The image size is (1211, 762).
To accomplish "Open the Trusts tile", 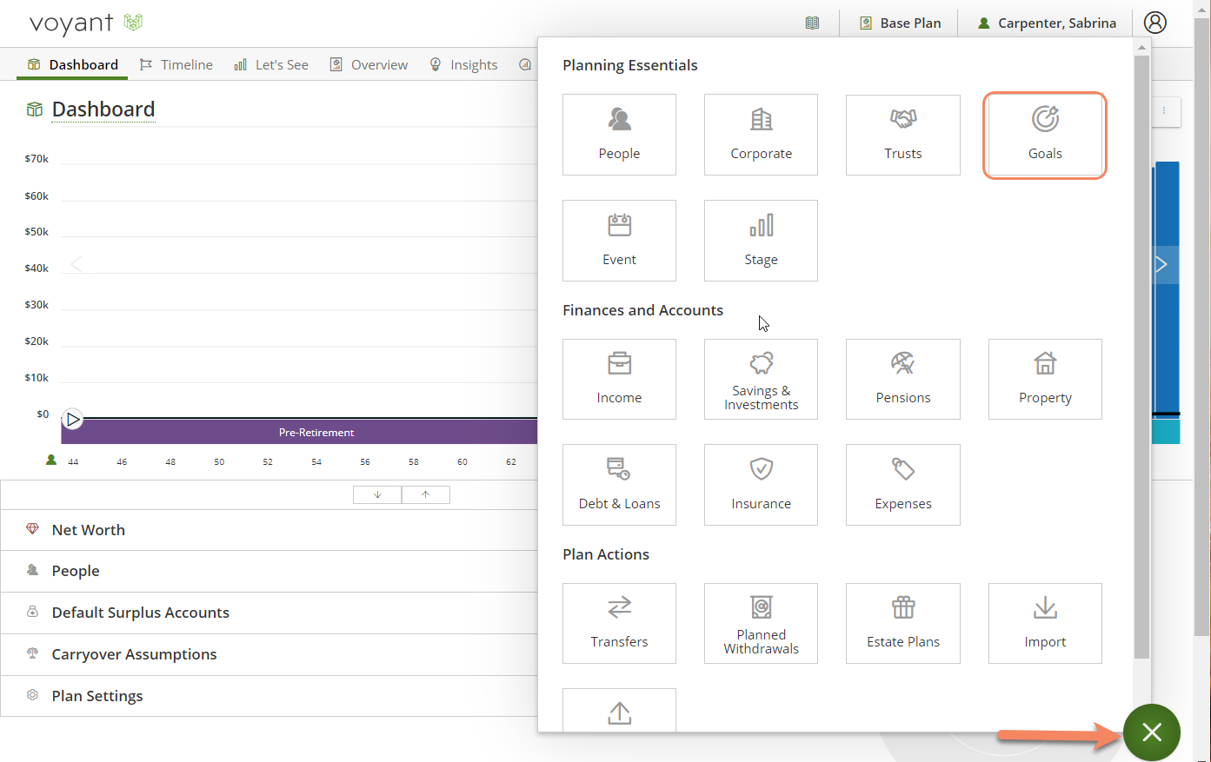I will [902, 135].
